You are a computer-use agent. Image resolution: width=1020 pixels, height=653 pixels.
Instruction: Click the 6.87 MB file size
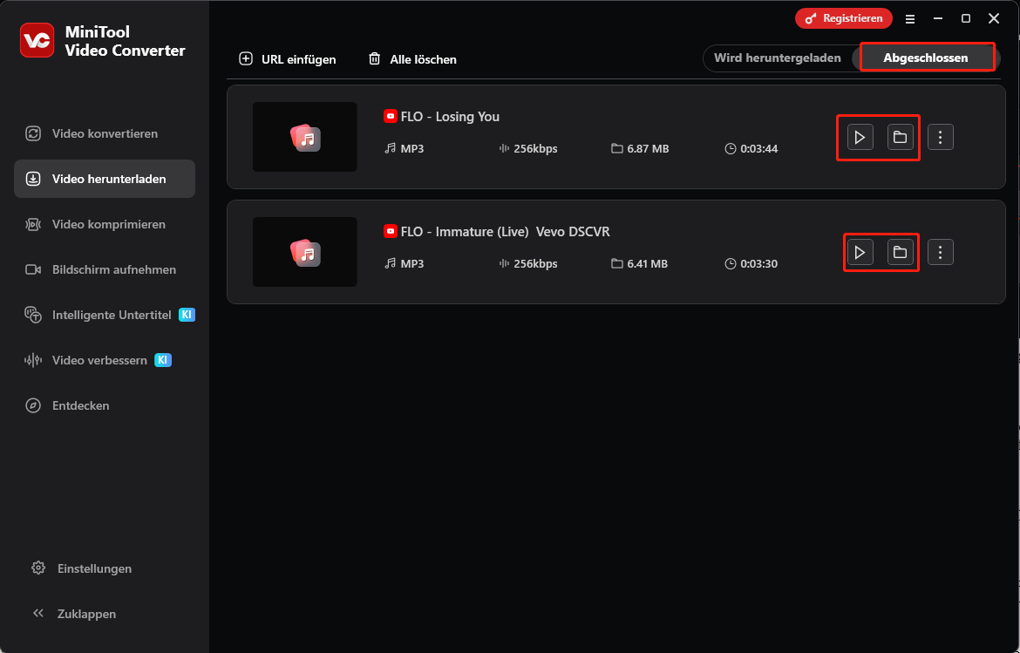pos(640,149)
